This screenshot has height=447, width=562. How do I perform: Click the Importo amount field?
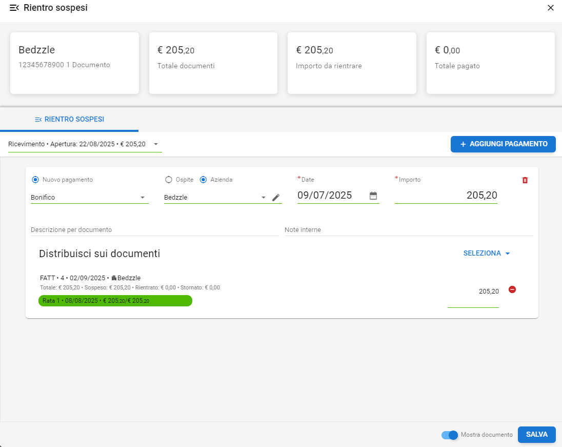click(446, 196)
